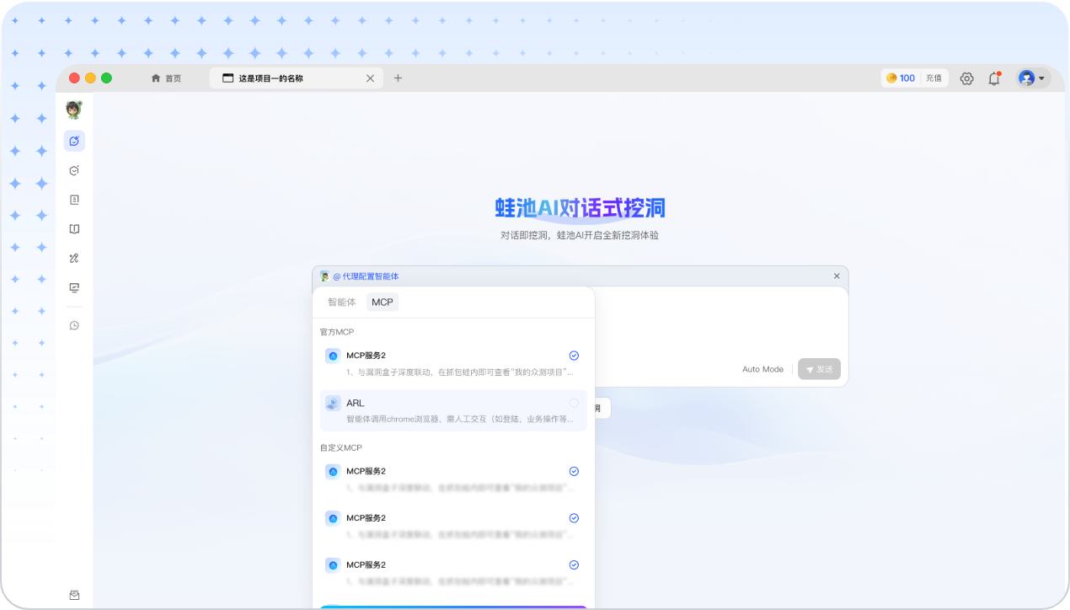
Task: Open the settings gear in the top bar
Action: [966, 78]
